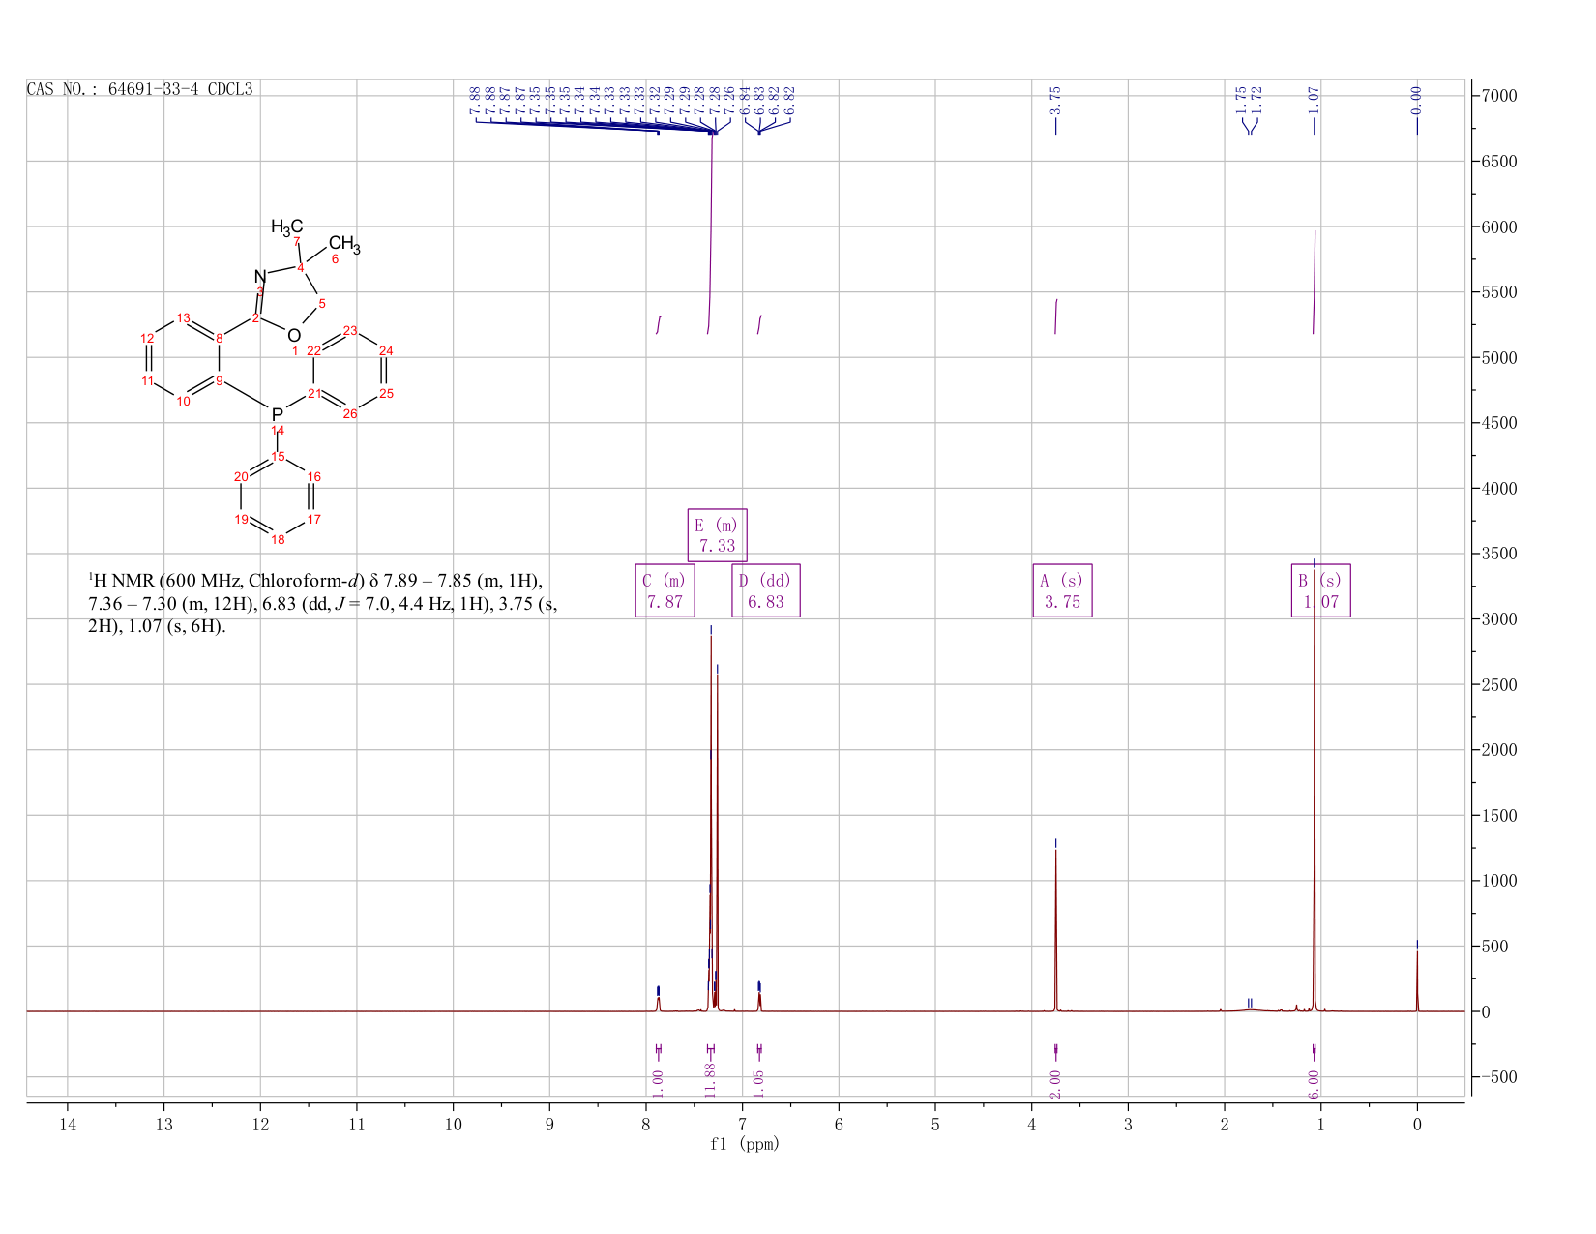Click the integral value 2.00 below the baseline
Screen dimensions: 1596x1234
point(1055,1083)
